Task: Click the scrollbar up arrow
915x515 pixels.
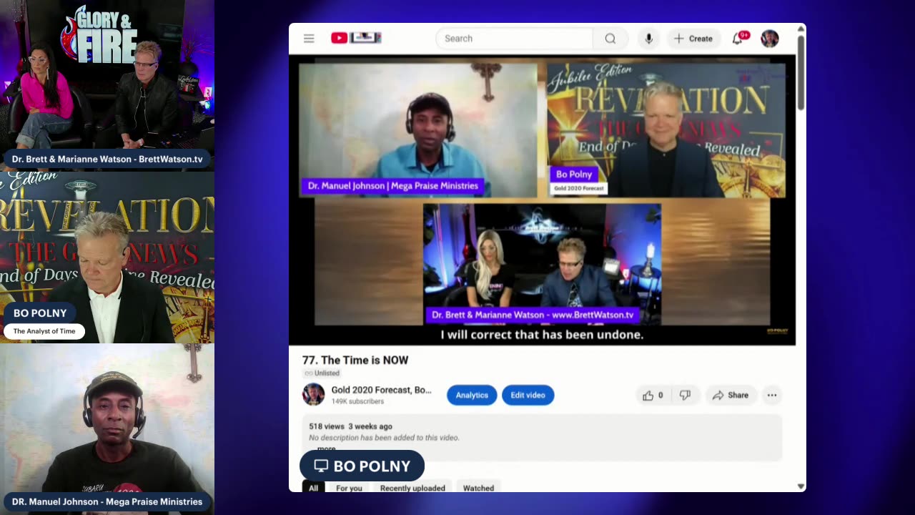Action: (801, 29)
